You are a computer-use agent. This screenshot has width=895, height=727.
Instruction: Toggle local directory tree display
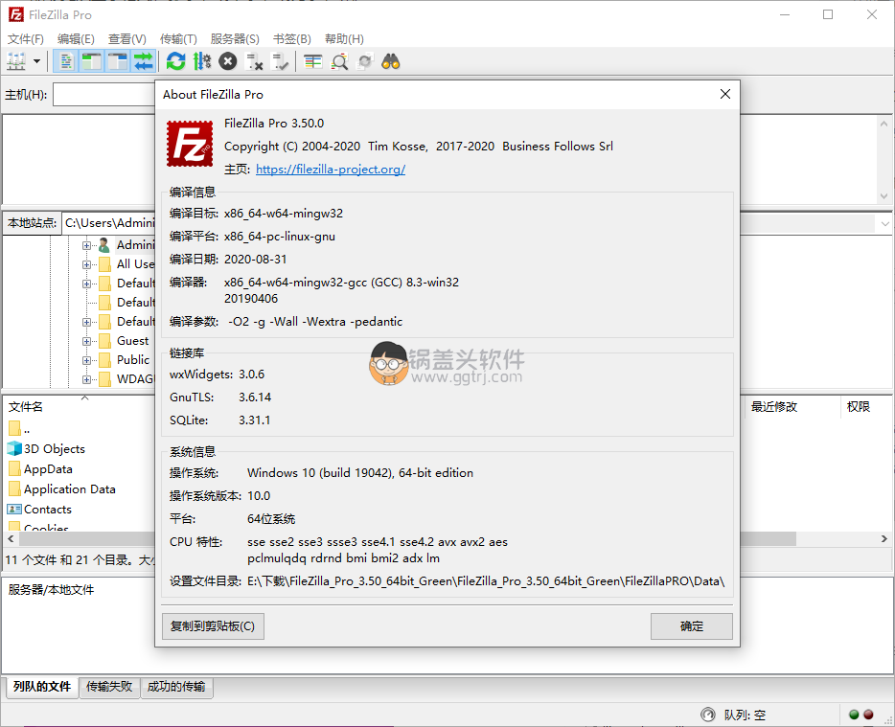tap(91, 61)
